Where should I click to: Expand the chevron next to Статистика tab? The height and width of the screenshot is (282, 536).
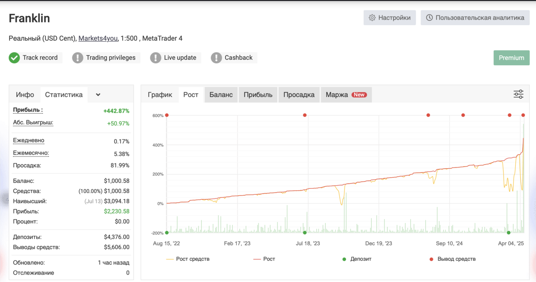pos(98,95)
